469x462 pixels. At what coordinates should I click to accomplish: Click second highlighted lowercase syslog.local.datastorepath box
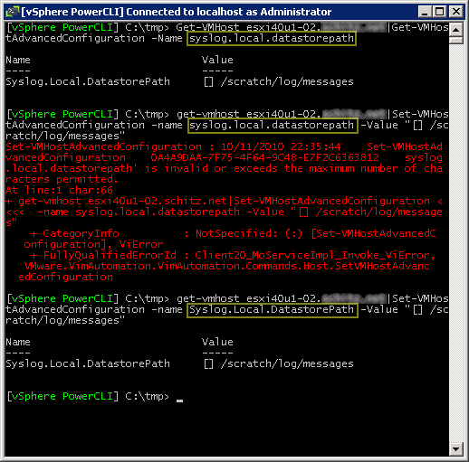[273, 125]
